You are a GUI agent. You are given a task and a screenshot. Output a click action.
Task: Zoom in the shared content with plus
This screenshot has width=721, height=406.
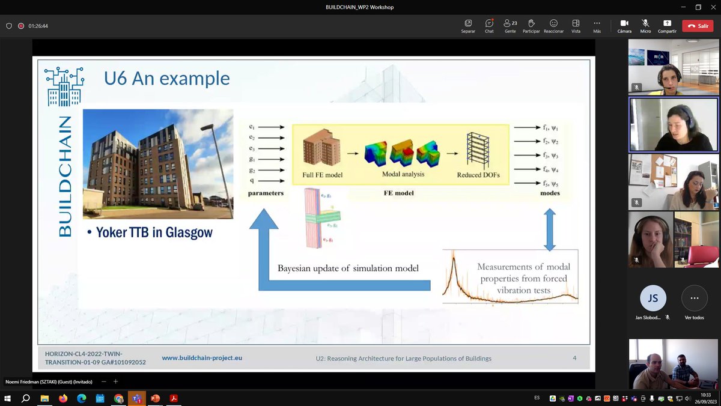click(x=116, y=381)
